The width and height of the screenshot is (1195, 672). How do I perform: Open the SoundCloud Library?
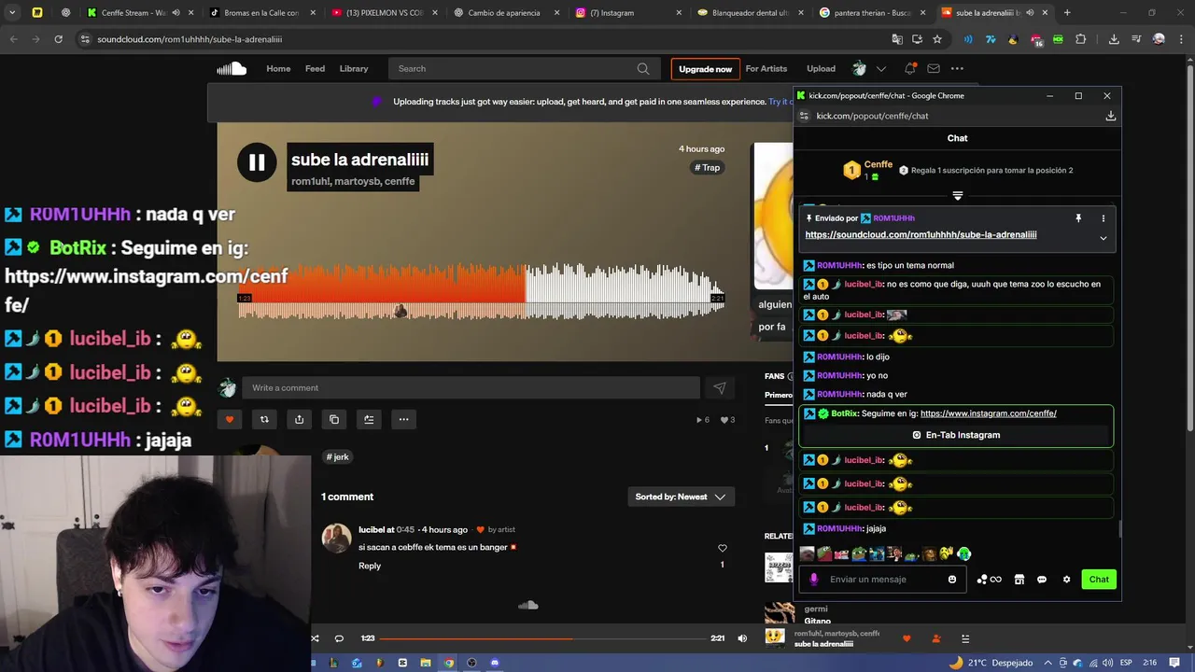pos(354,68)
